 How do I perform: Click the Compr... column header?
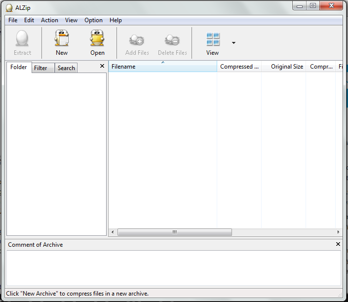point(321,66)
